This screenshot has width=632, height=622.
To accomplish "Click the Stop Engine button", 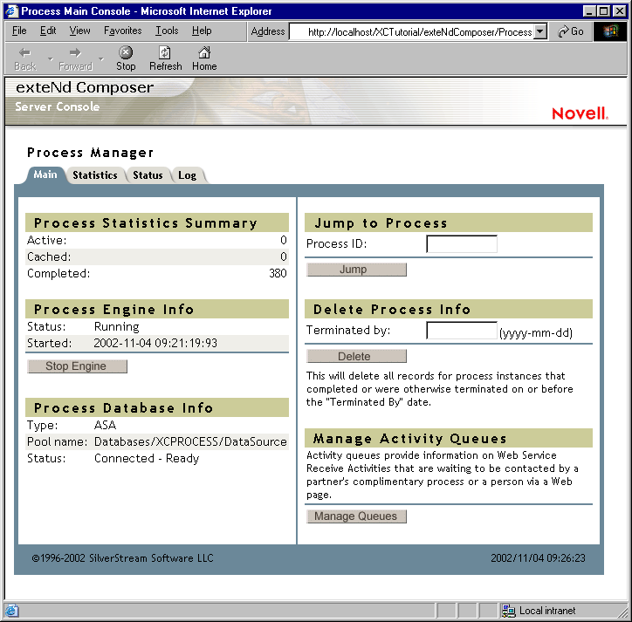I will (x=77, y=366).
